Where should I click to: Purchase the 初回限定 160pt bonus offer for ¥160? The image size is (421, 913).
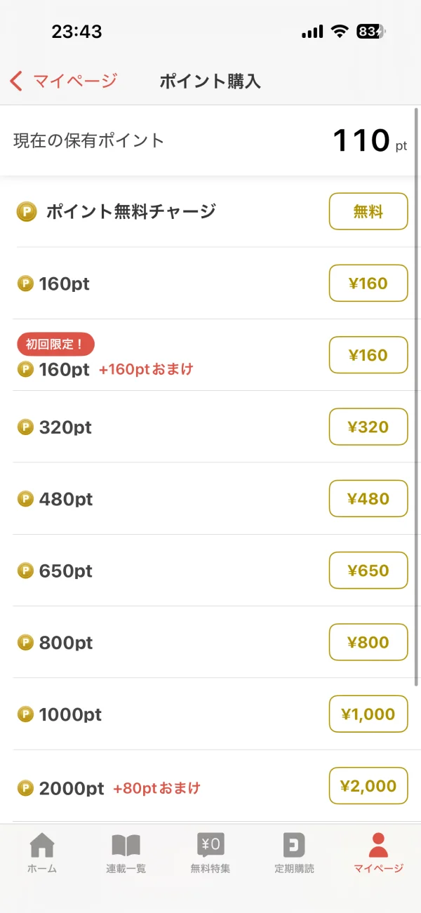pos(368,355)
